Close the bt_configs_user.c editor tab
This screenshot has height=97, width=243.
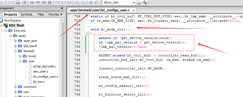[134, 10]
